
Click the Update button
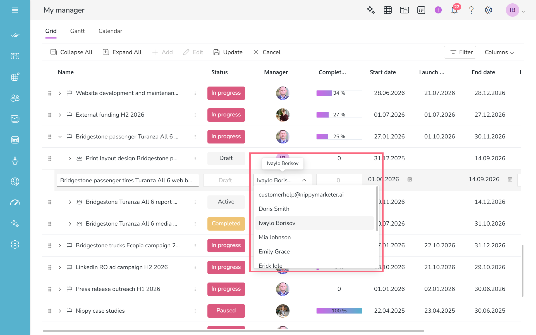228,52
